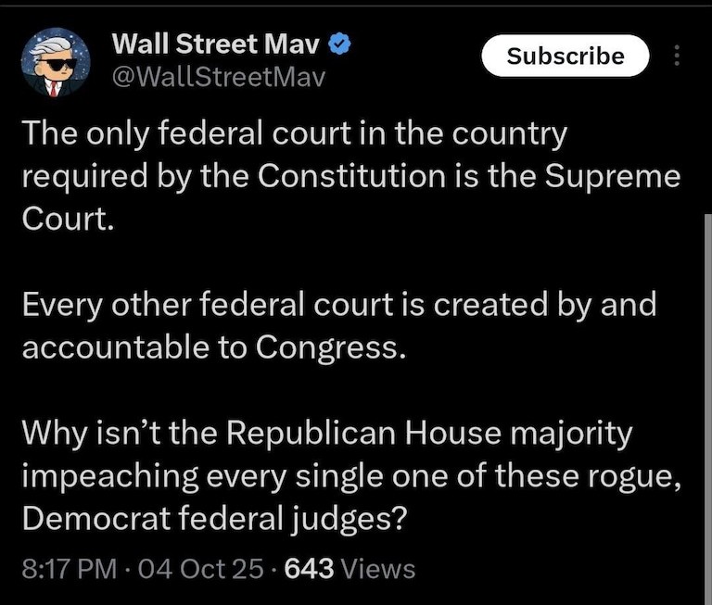
Task: Click the word "Supreme" in the post
Action: pyautogui.click(x=614, y=174)
